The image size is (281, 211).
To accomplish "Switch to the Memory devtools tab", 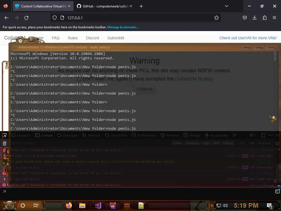I will 170,135.
